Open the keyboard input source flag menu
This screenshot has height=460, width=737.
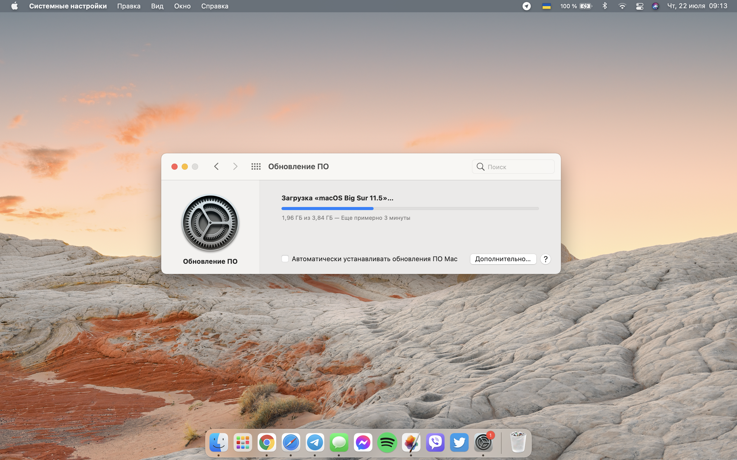546,6
